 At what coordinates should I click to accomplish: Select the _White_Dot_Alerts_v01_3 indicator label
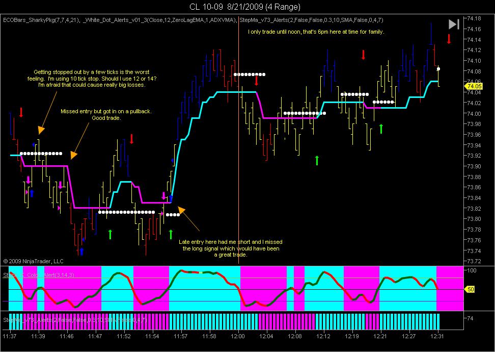point(160,20)
